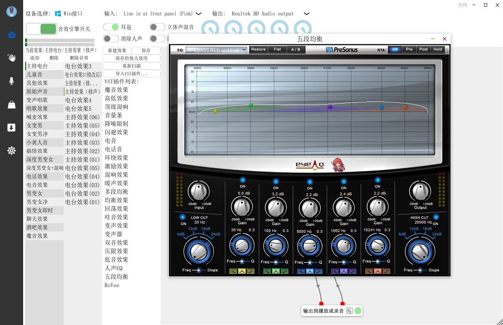This screenshot has width=503, height=325.
Task: Toggle the 耳返 monitoring switch
Action: pos(111,27)
